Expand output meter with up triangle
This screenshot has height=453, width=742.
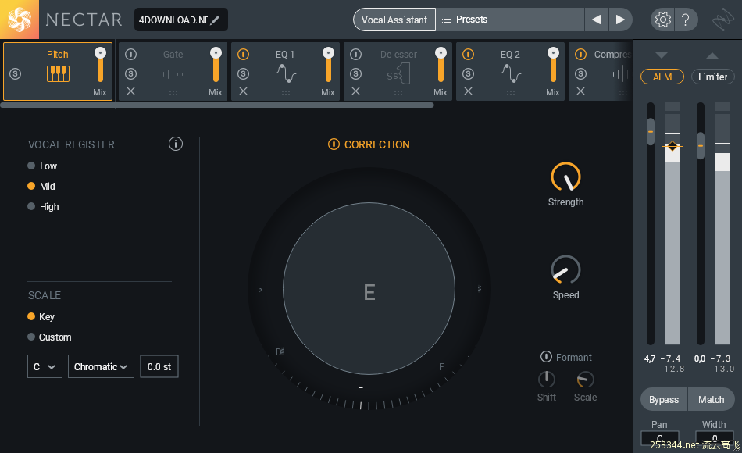[x=712, y=55]
